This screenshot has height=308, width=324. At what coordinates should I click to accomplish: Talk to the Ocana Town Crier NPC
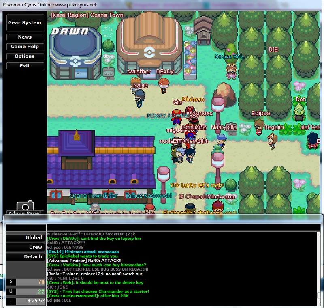click(x=95, y=208)
